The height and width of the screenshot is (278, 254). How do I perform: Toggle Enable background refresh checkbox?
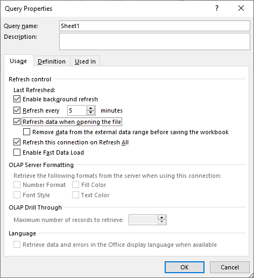click(x=17, y=99)
